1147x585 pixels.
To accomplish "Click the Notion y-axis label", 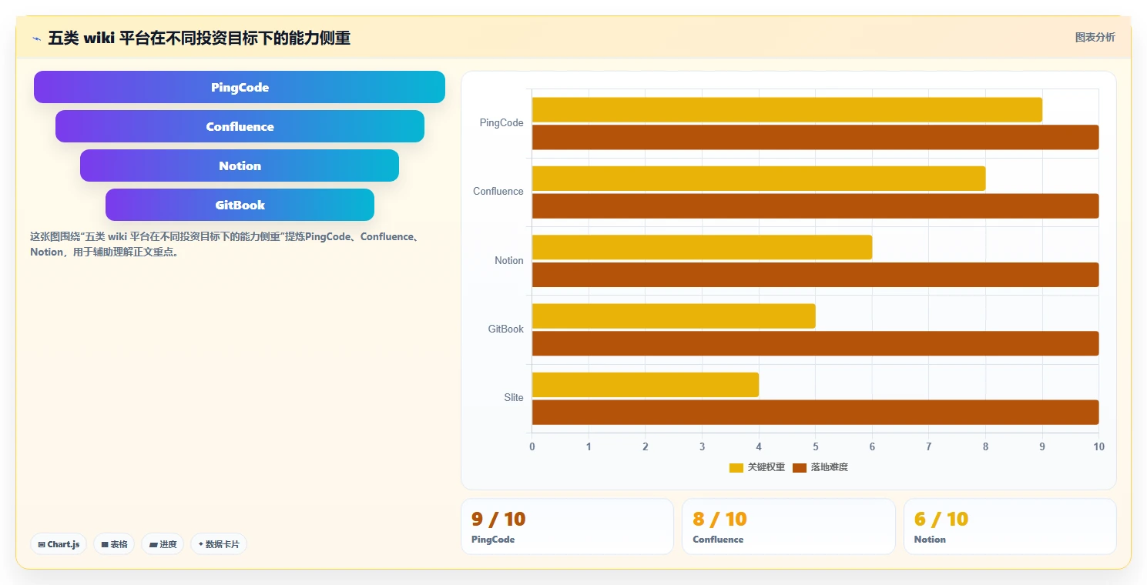I will tap(509, 261).
